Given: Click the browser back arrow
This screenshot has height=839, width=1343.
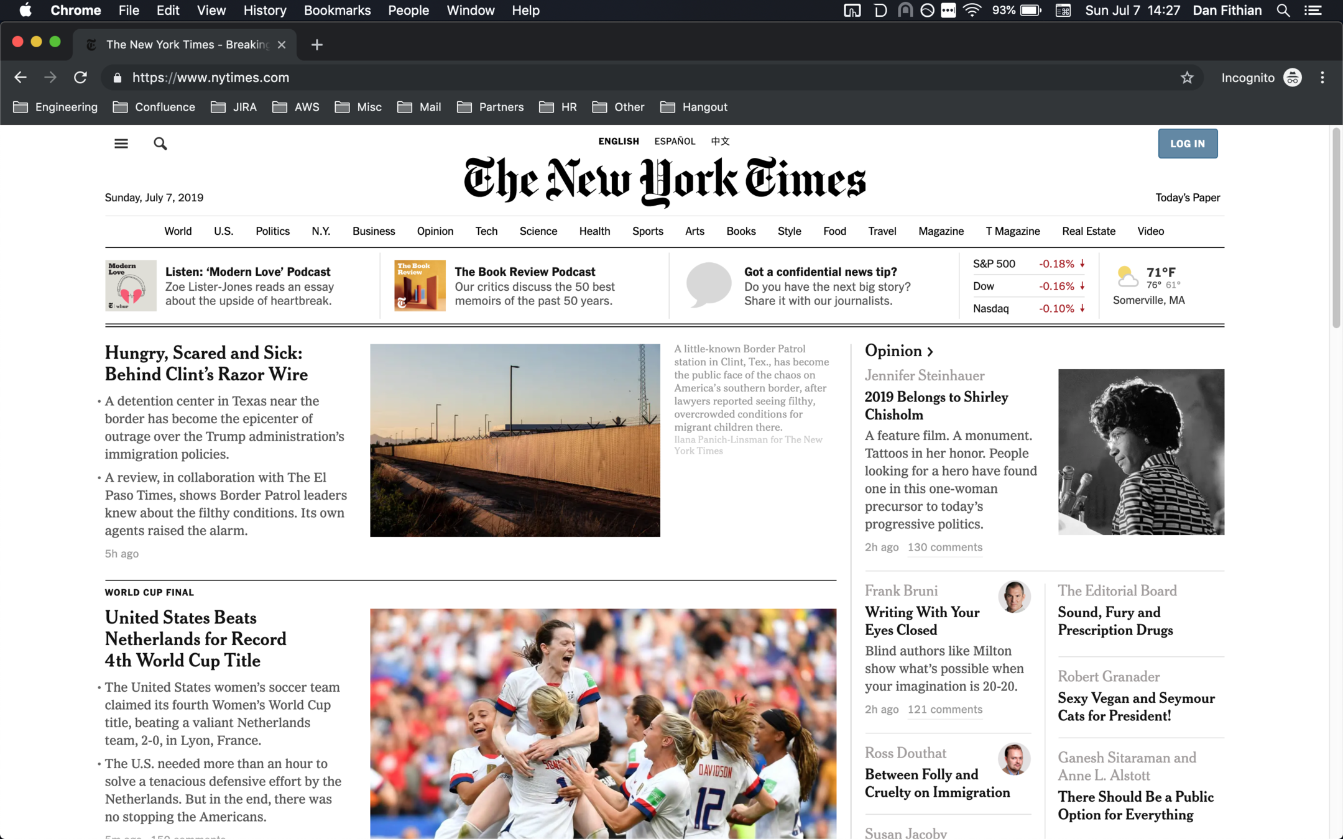Looking at the screenshot, I should click(x=21, y=78).
